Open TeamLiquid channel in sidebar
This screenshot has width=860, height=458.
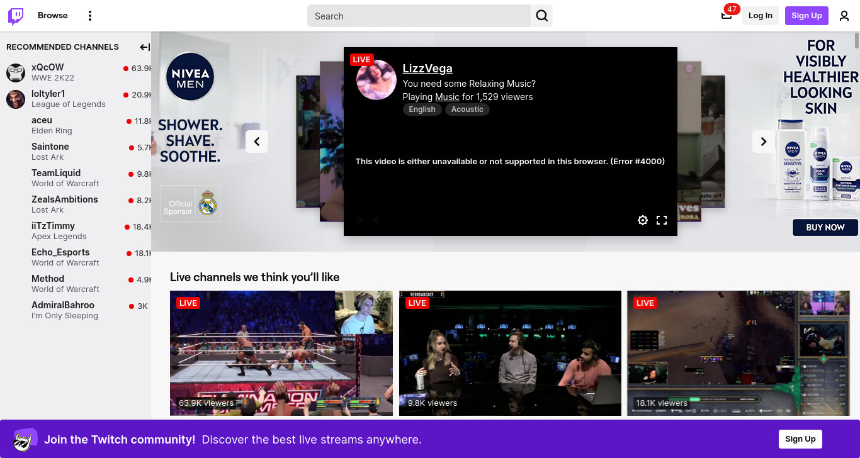pyautogui.click(x=76, y=179)
